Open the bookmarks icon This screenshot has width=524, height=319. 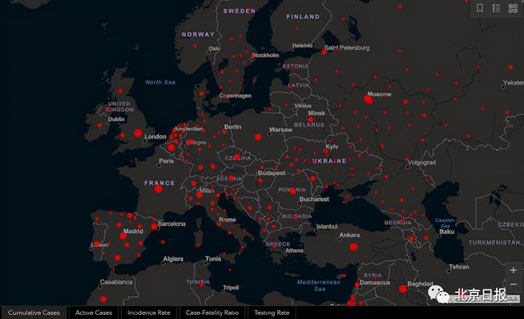click(x=480, y=8)
